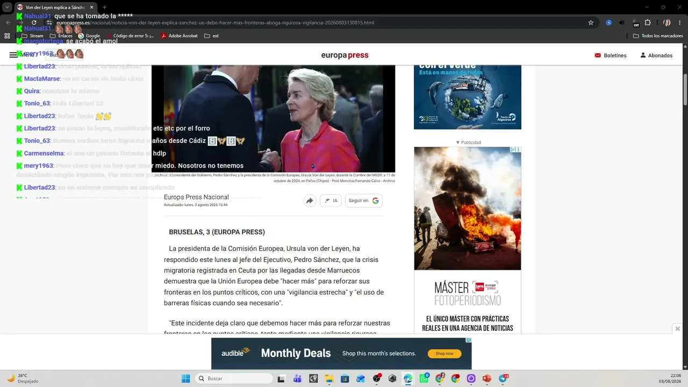Open the IA assistant button

[331, 200]
